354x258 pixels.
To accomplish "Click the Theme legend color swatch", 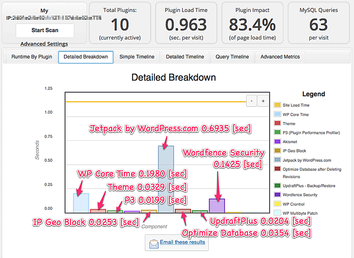I will [x=277, y=123].
